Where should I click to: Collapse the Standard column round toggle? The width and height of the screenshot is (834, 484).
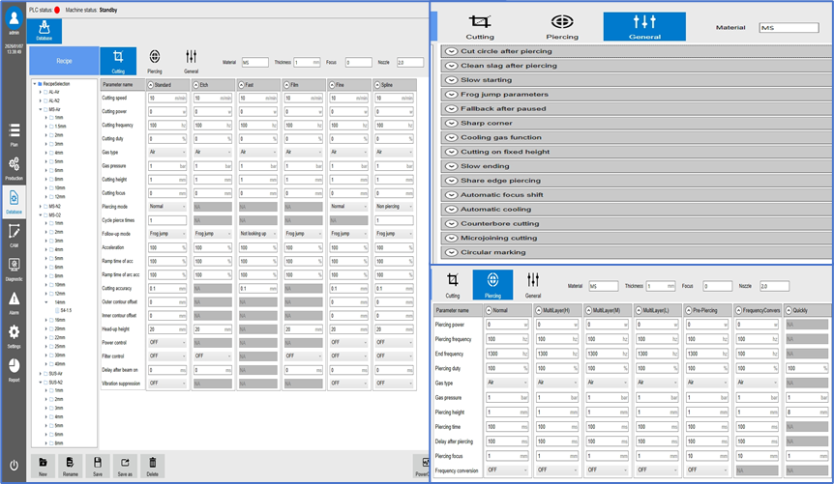(151, 85)
